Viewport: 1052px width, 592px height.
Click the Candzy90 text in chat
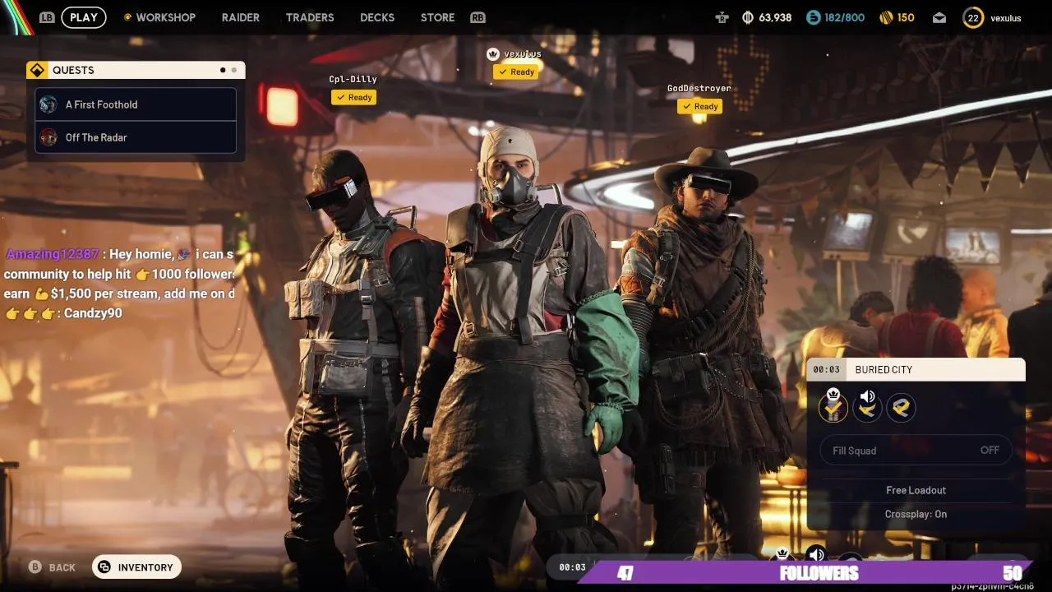pyautogui.click(x=91, y=313)
